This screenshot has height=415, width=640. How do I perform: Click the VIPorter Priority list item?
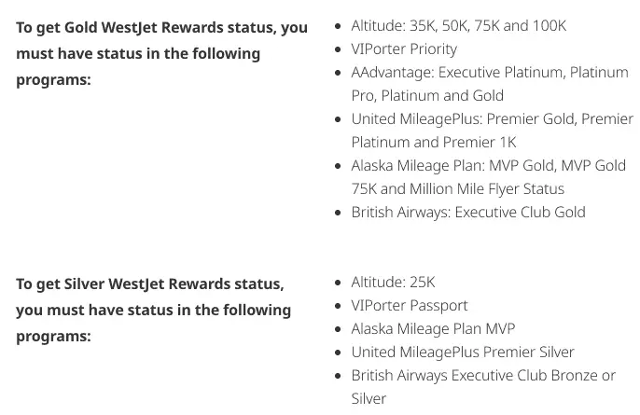click(x=404, y=49)
